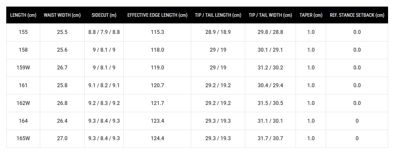Viewport: 395px width, 153px height.
Task: Select the TAPER (cm) column header
Action: [311, 15]
